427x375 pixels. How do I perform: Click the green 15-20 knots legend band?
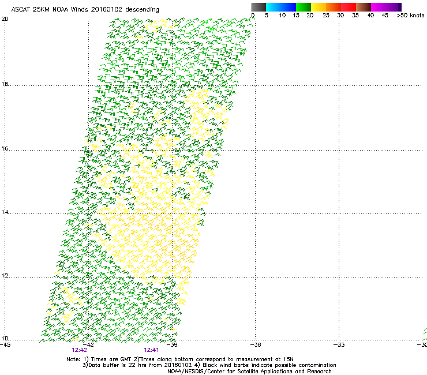pos(304,7)
